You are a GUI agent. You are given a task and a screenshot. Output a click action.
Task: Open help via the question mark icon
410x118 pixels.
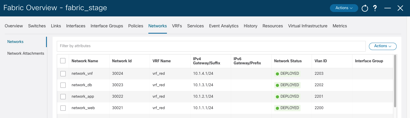[375, 8]
